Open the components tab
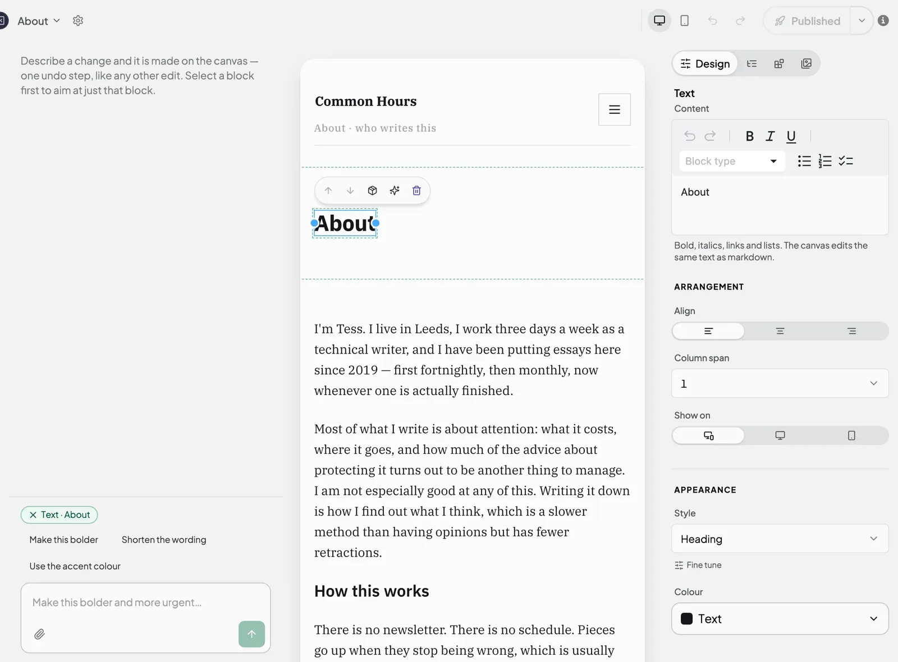 point(779,63)
